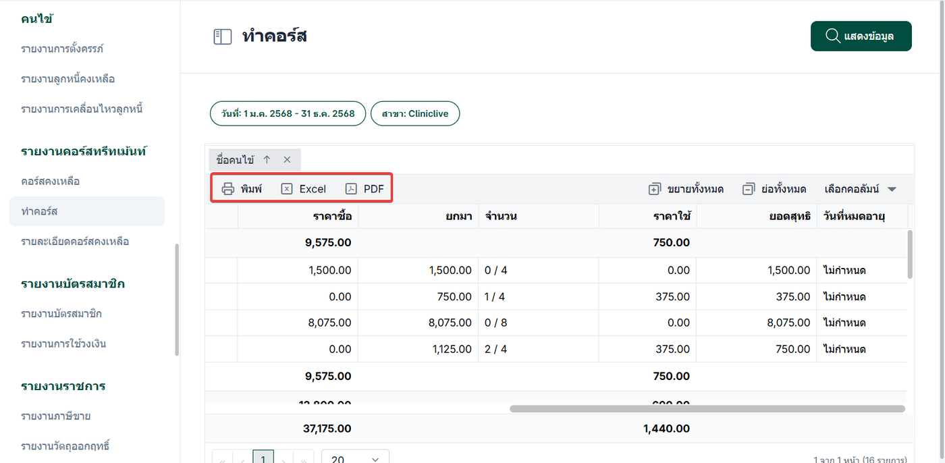Screen dimensions: 945x463
Task: Click the horizontal scrollbar of the table
Action: 707,408
